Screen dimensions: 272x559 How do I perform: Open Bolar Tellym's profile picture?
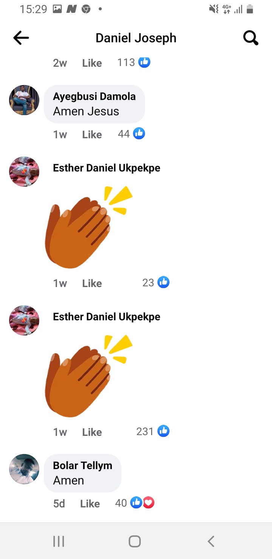[x=24, y=469]
